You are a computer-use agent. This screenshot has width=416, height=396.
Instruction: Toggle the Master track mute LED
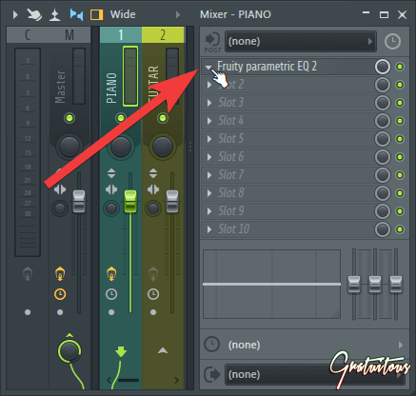69,118
